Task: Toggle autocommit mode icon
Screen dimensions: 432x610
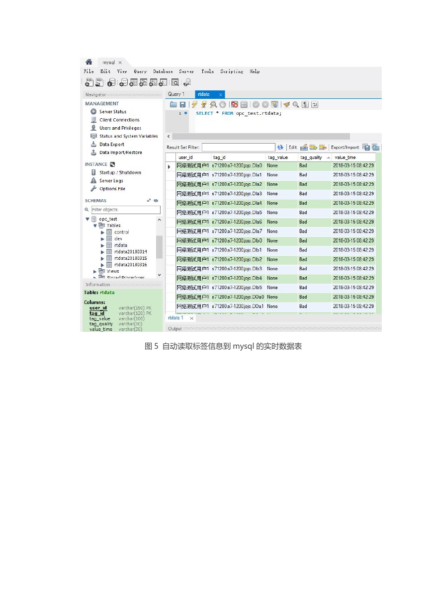Action: click(x=274, y=104)
